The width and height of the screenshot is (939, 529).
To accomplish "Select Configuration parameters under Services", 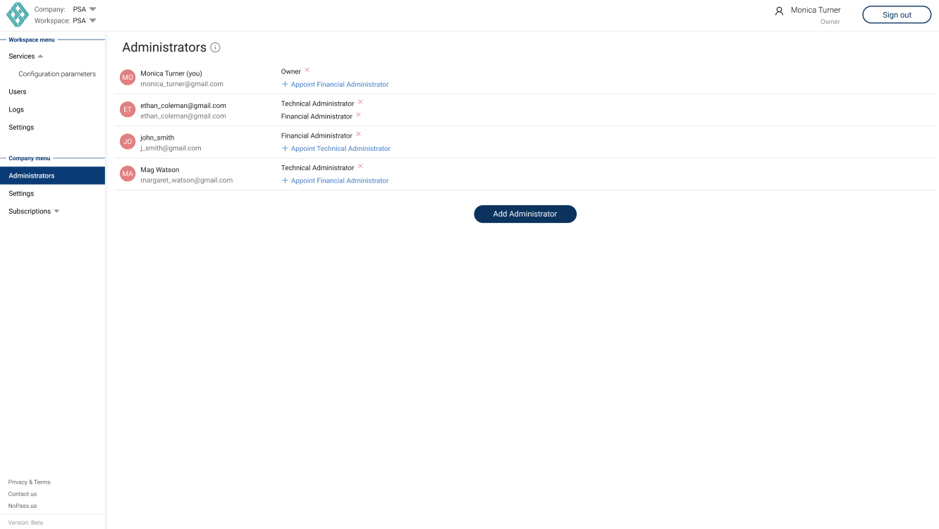I will point(57,74).
